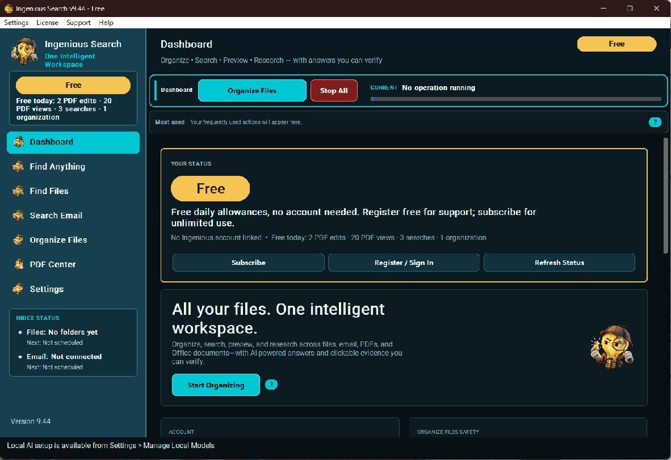Click 'Files: No folders yet' index status
Screen dimensions: 671x460
[62, 332]
